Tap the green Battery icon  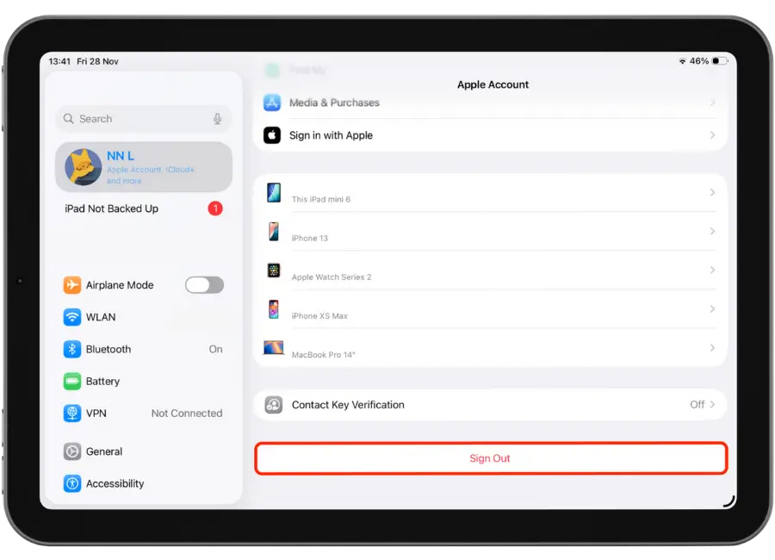click(72, 381)
